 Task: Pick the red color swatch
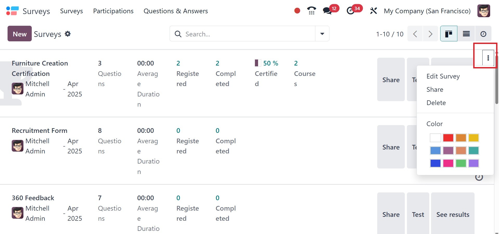pyautogui.click(x=448, y=138)
